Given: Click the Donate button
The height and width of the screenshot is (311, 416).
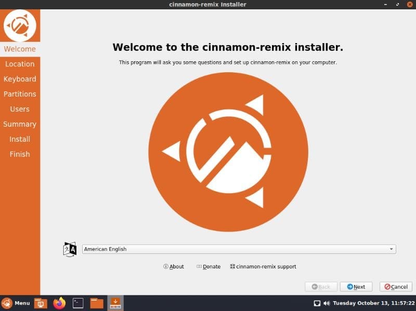Looking at the screenshot, I should click(209, 267).
